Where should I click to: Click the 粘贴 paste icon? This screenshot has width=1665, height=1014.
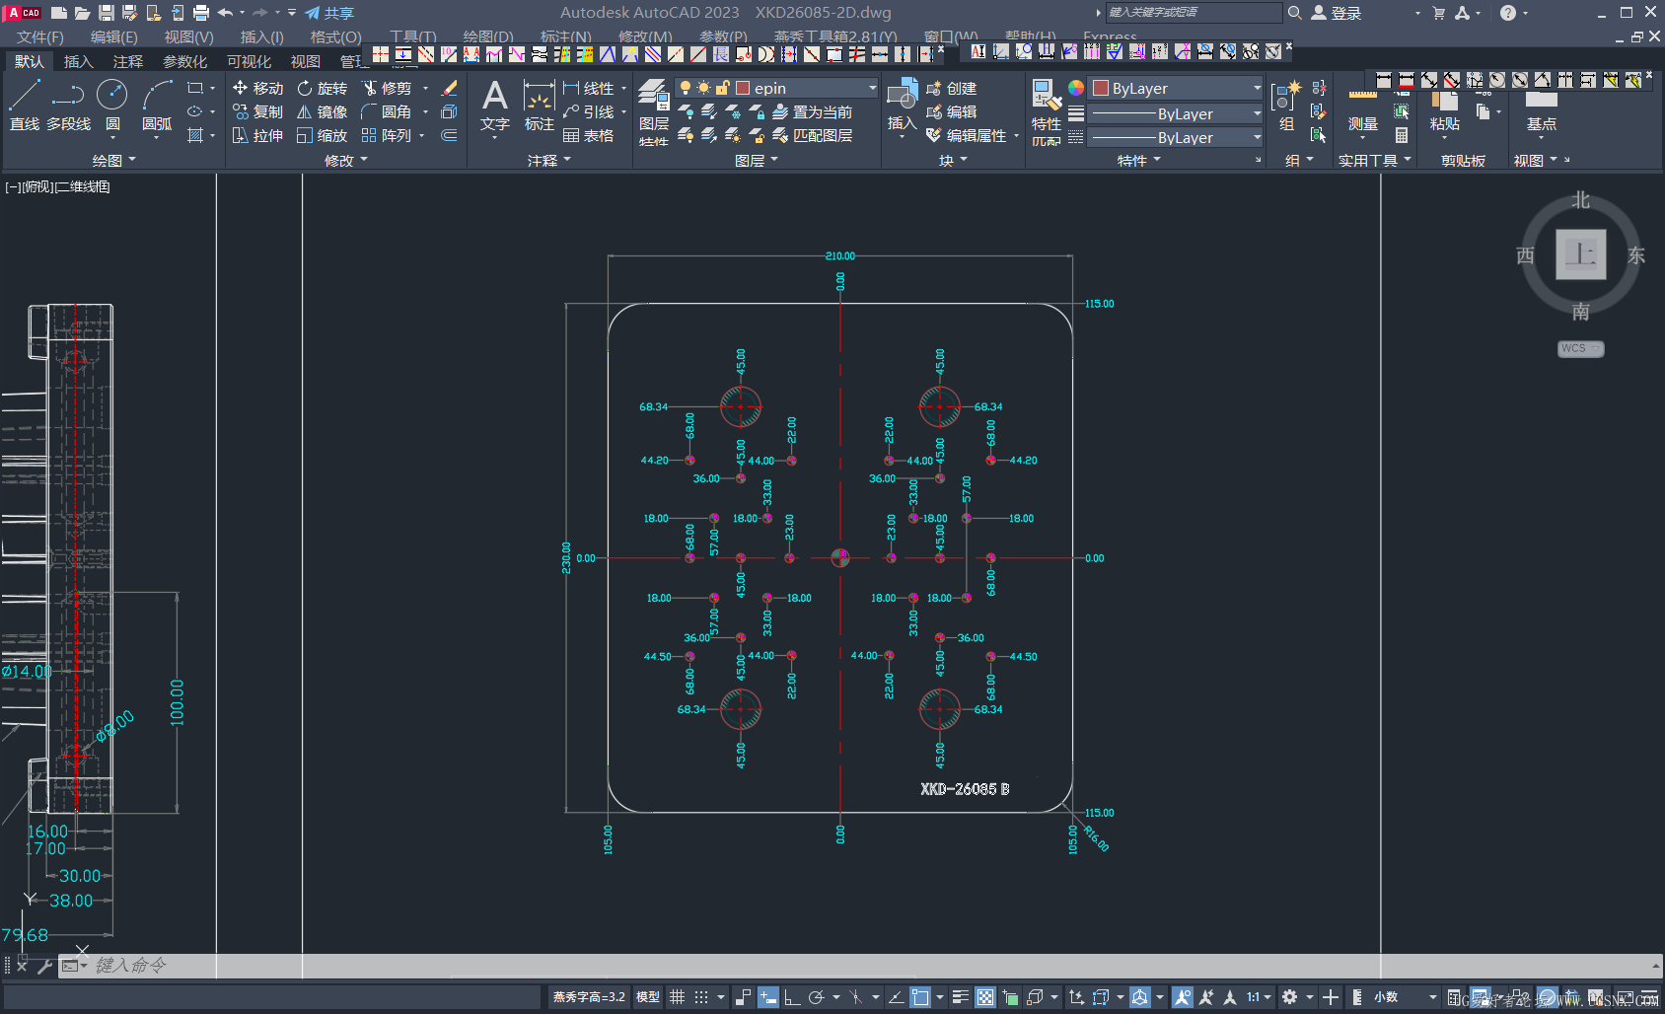tap(1444, 110)
